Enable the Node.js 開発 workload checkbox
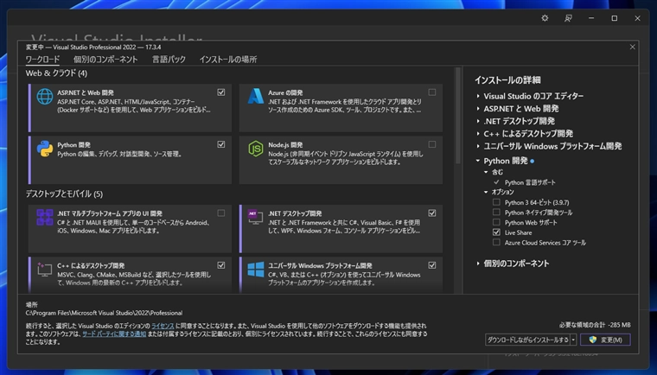Viewport: 657px width, 375px height. pos(432,144)
